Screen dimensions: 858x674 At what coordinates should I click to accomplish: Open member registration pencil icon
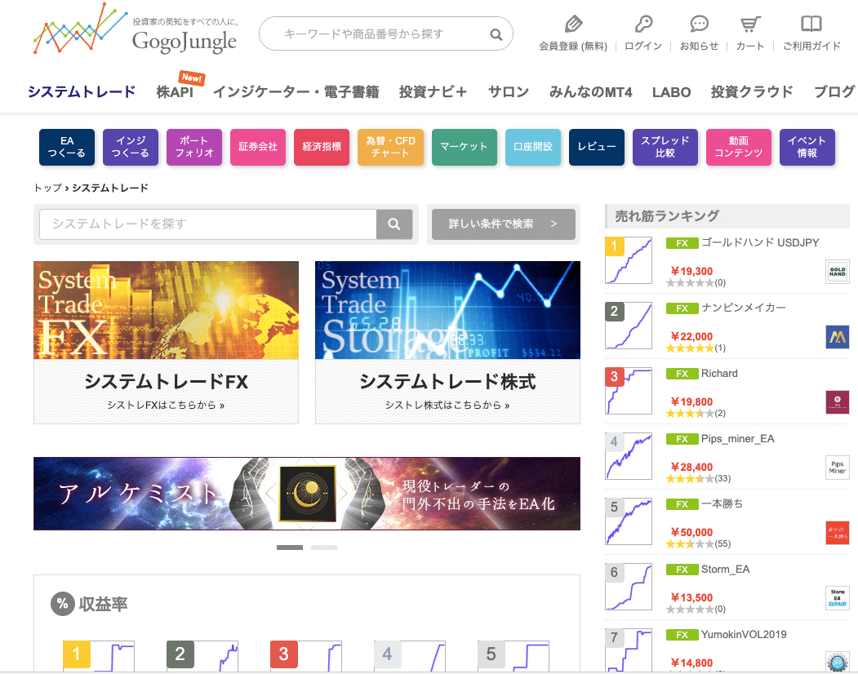(573, 24)
